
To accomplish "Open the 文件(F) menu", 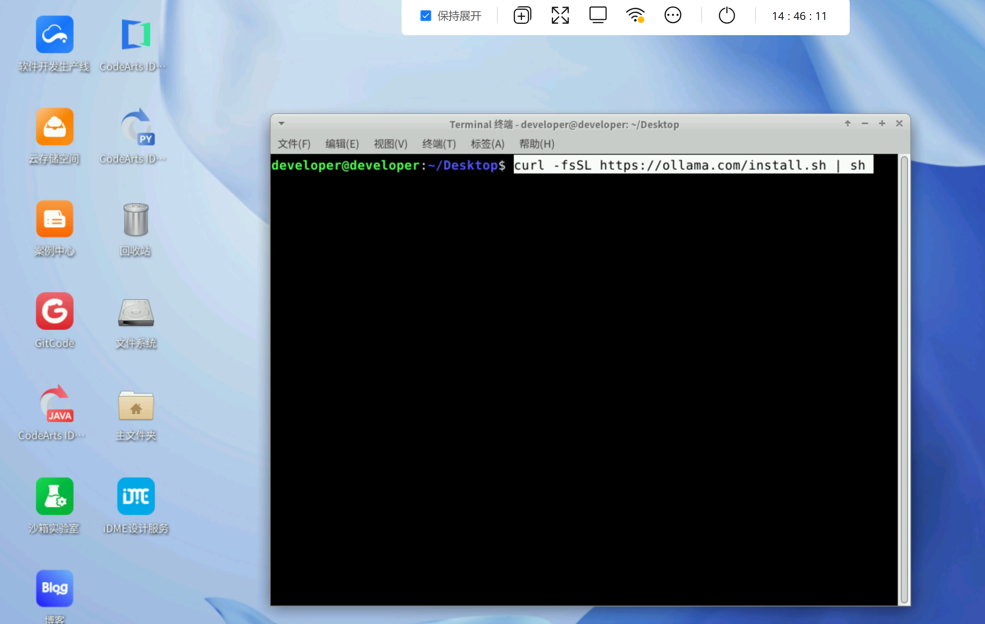I will (294, 144).
